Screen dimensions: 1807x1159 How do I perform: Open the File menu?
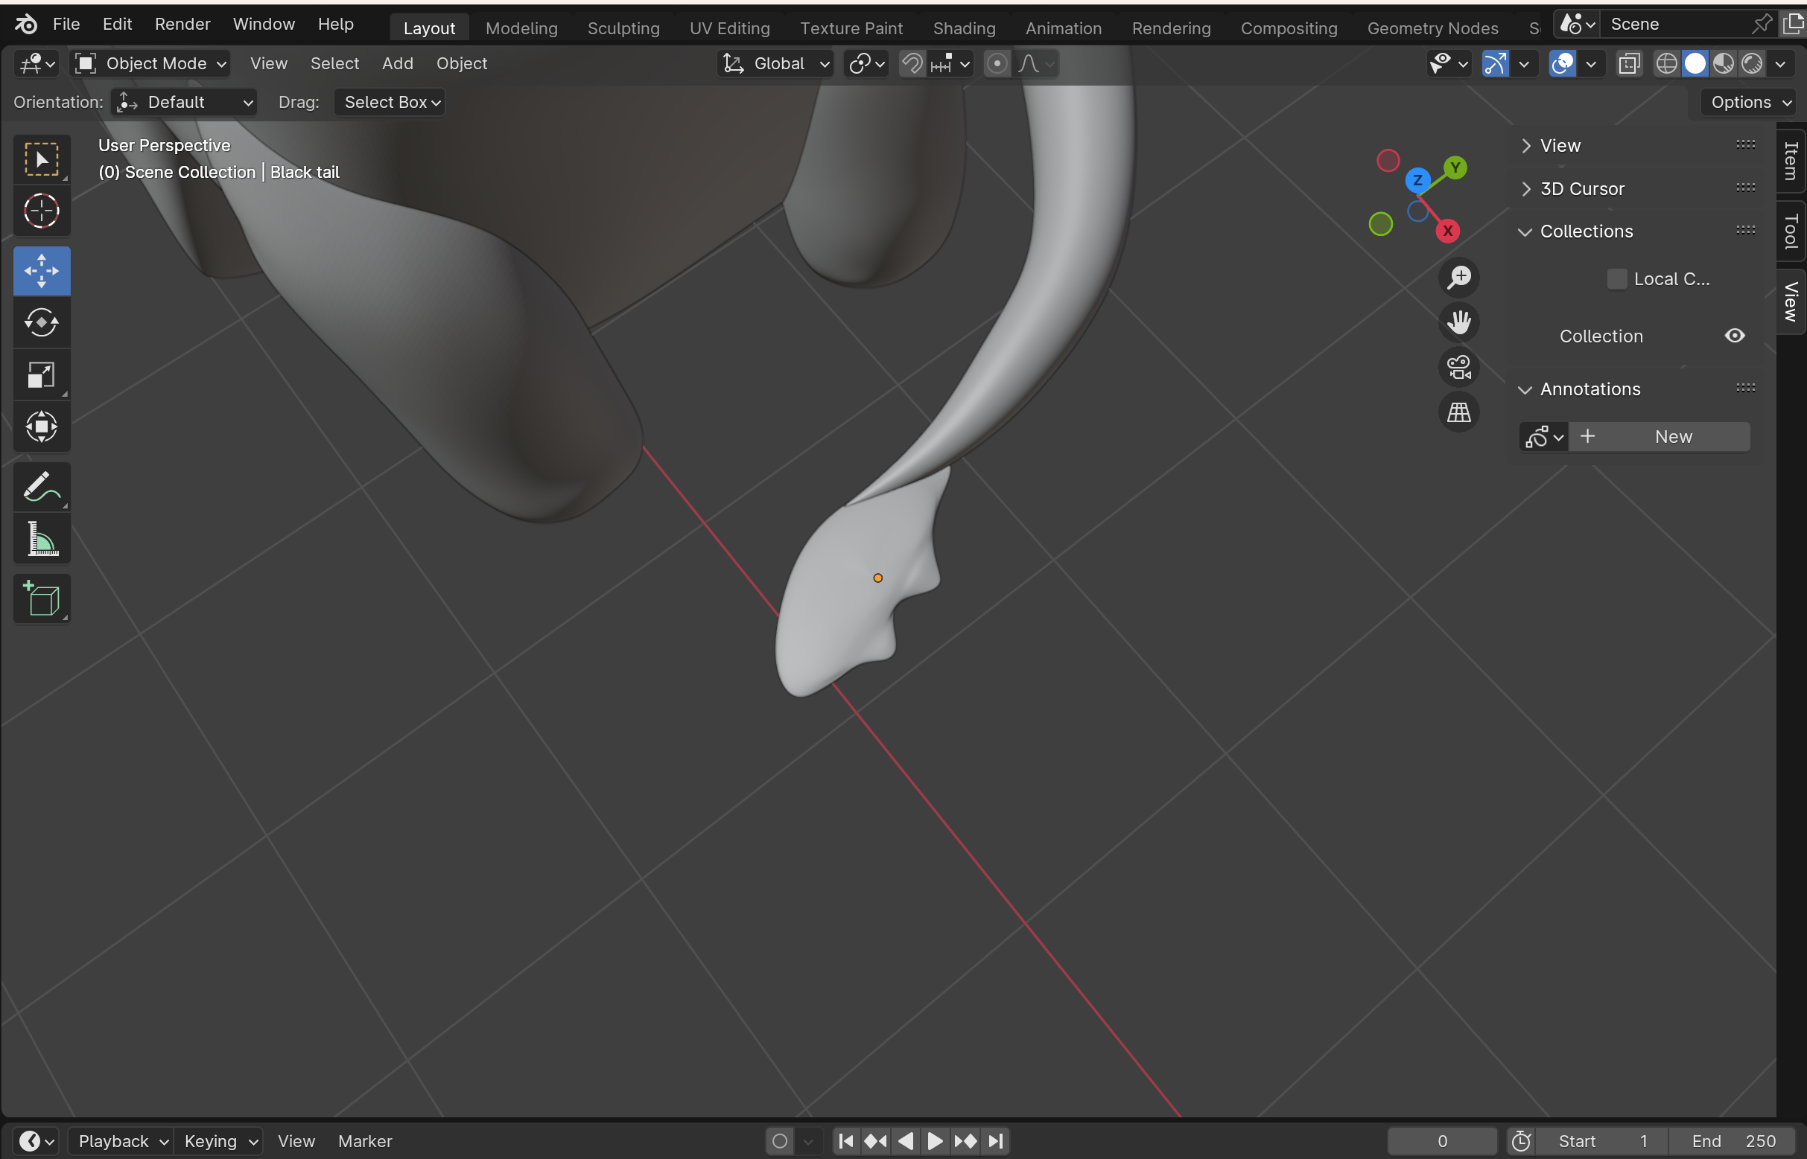pyautogui.click(x=66, y=24)
